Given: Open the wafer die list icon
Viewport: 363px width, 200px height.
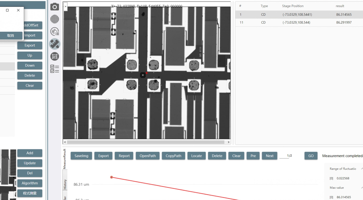Looking at the screenshot, I should click(x=55, y=31).
